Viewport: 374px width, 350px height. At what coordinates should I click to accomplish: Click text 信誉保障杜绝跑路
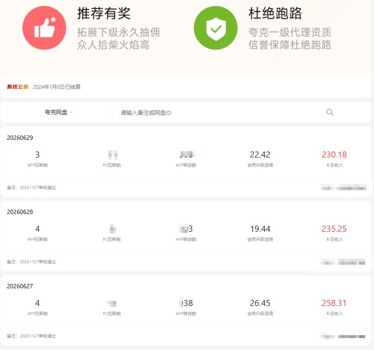tap(290, 45)
